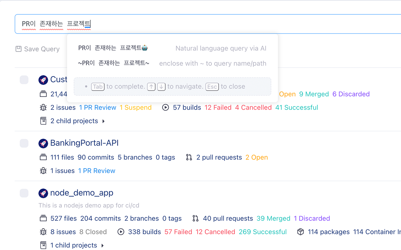This screenshot has height=250, width=401.
Task: Open the node_demo_app project
Action: [82, 193]
